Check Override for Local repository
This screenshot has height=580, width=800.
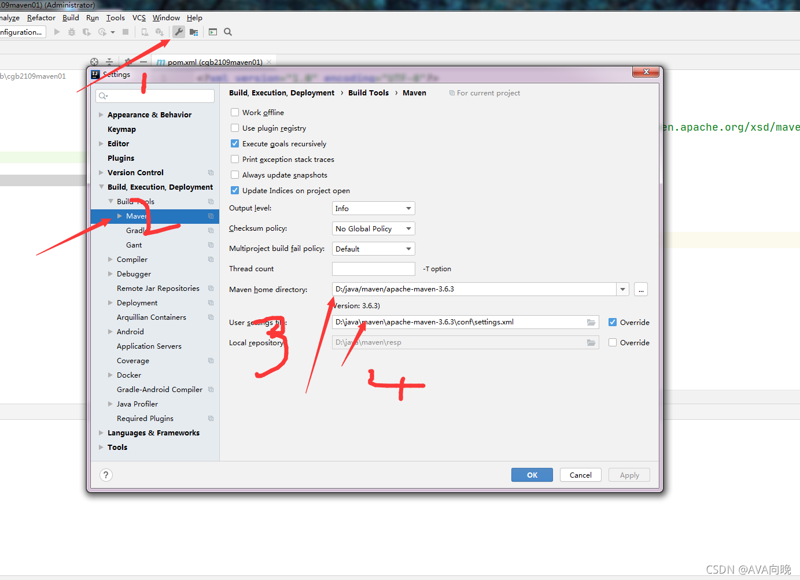pyautogui.click(x=613, y=342)
